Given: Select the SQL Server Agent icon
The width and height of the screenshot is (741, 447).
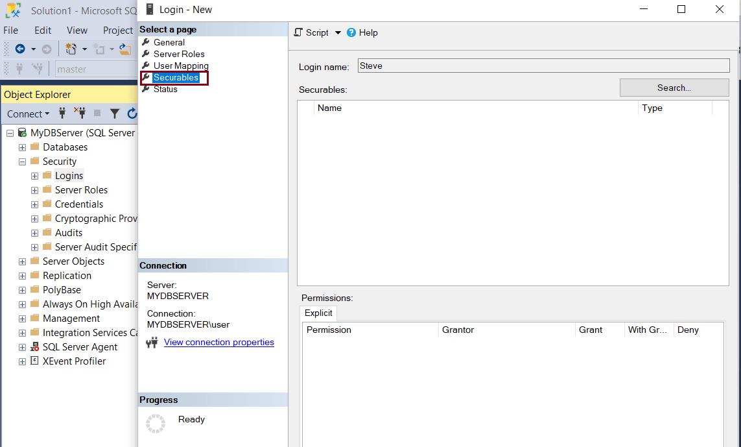Looking at the screenshot, I should 34,346.
